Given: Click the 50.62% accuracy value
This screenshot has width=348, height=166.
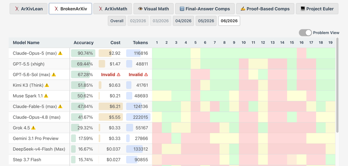Looking at the screenshot, I should (x=85, y=96).
